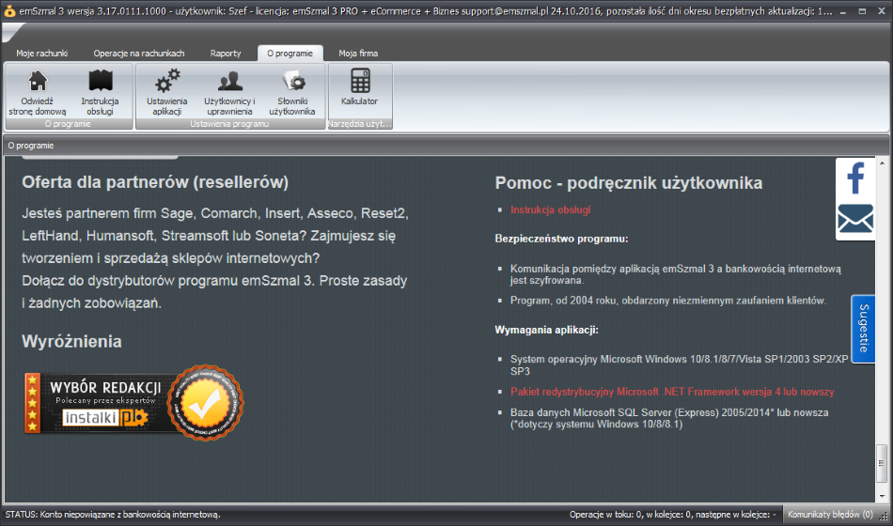
Task: Click the encrypted communication bullet text
Action: pyautogui.click(x=676, y=274)
